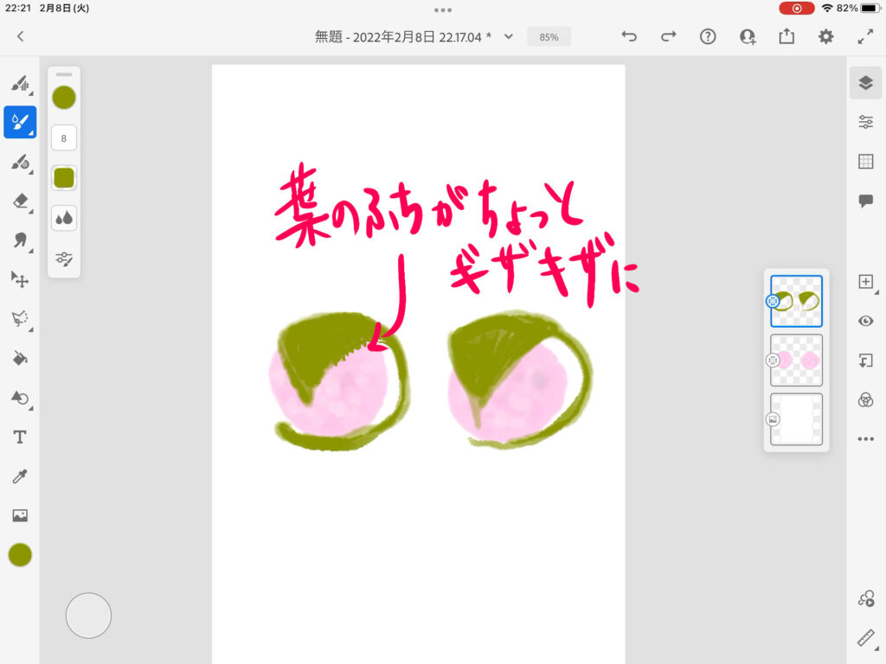This screenshot has height=664, width=886.
Task: Tap the olive green brush color swatch
Action: (x=64, y=98)
